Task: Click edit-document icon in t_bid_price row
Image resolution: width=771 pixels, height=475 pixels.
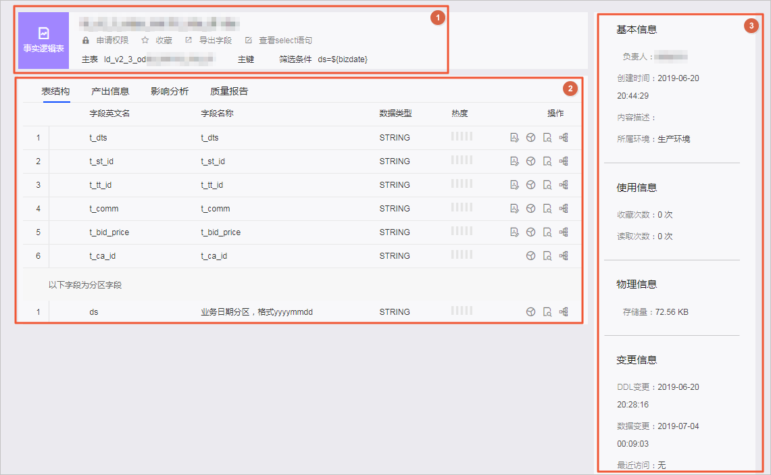Action: click(x=514, y=232)
